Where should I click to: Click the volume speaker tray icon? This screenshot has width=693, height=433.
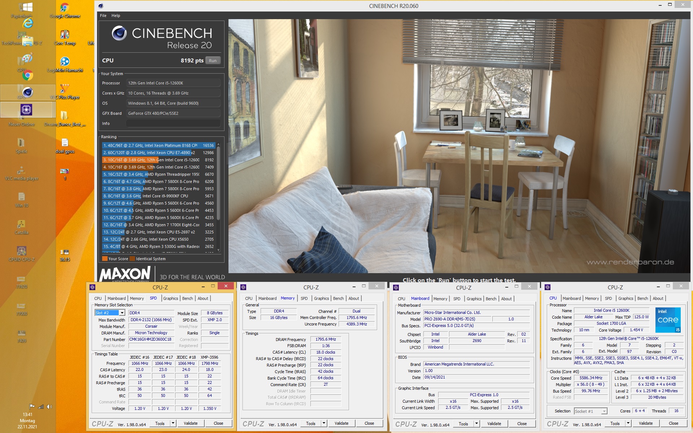(x=49, y=406)
